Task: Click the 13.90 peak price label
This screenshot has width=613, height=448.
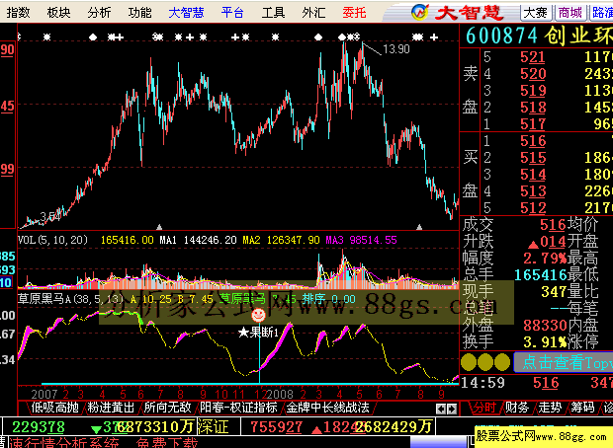Action: pyautogui.click(x=396, y=49)
